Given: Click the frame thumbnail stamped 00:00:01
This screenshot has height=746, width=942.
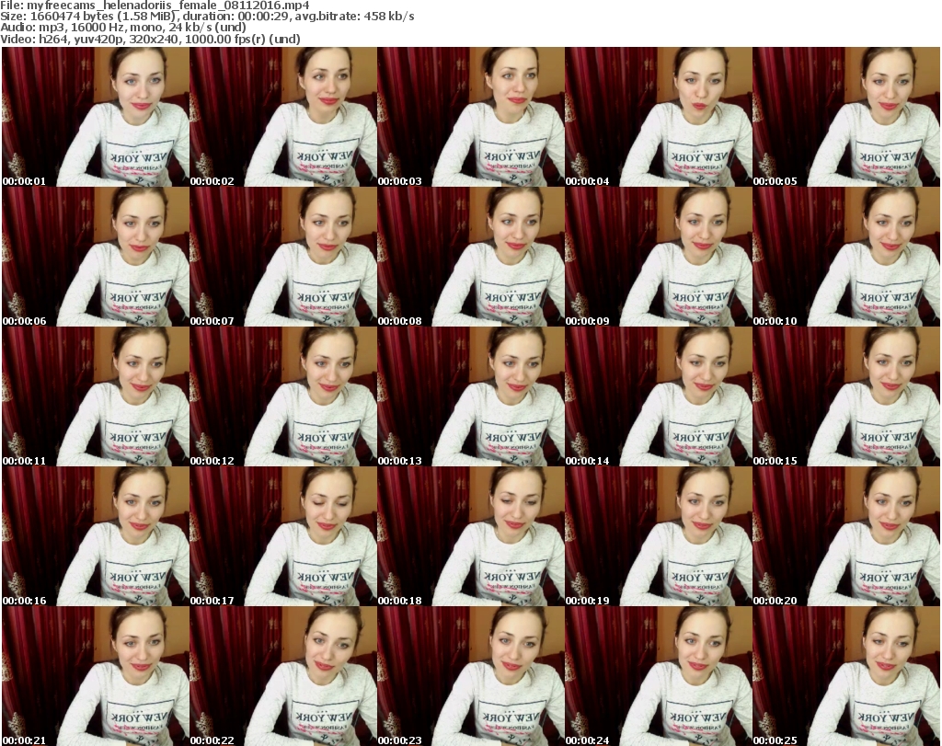Looking at the screenshot, I should click(x=95, y=117).
